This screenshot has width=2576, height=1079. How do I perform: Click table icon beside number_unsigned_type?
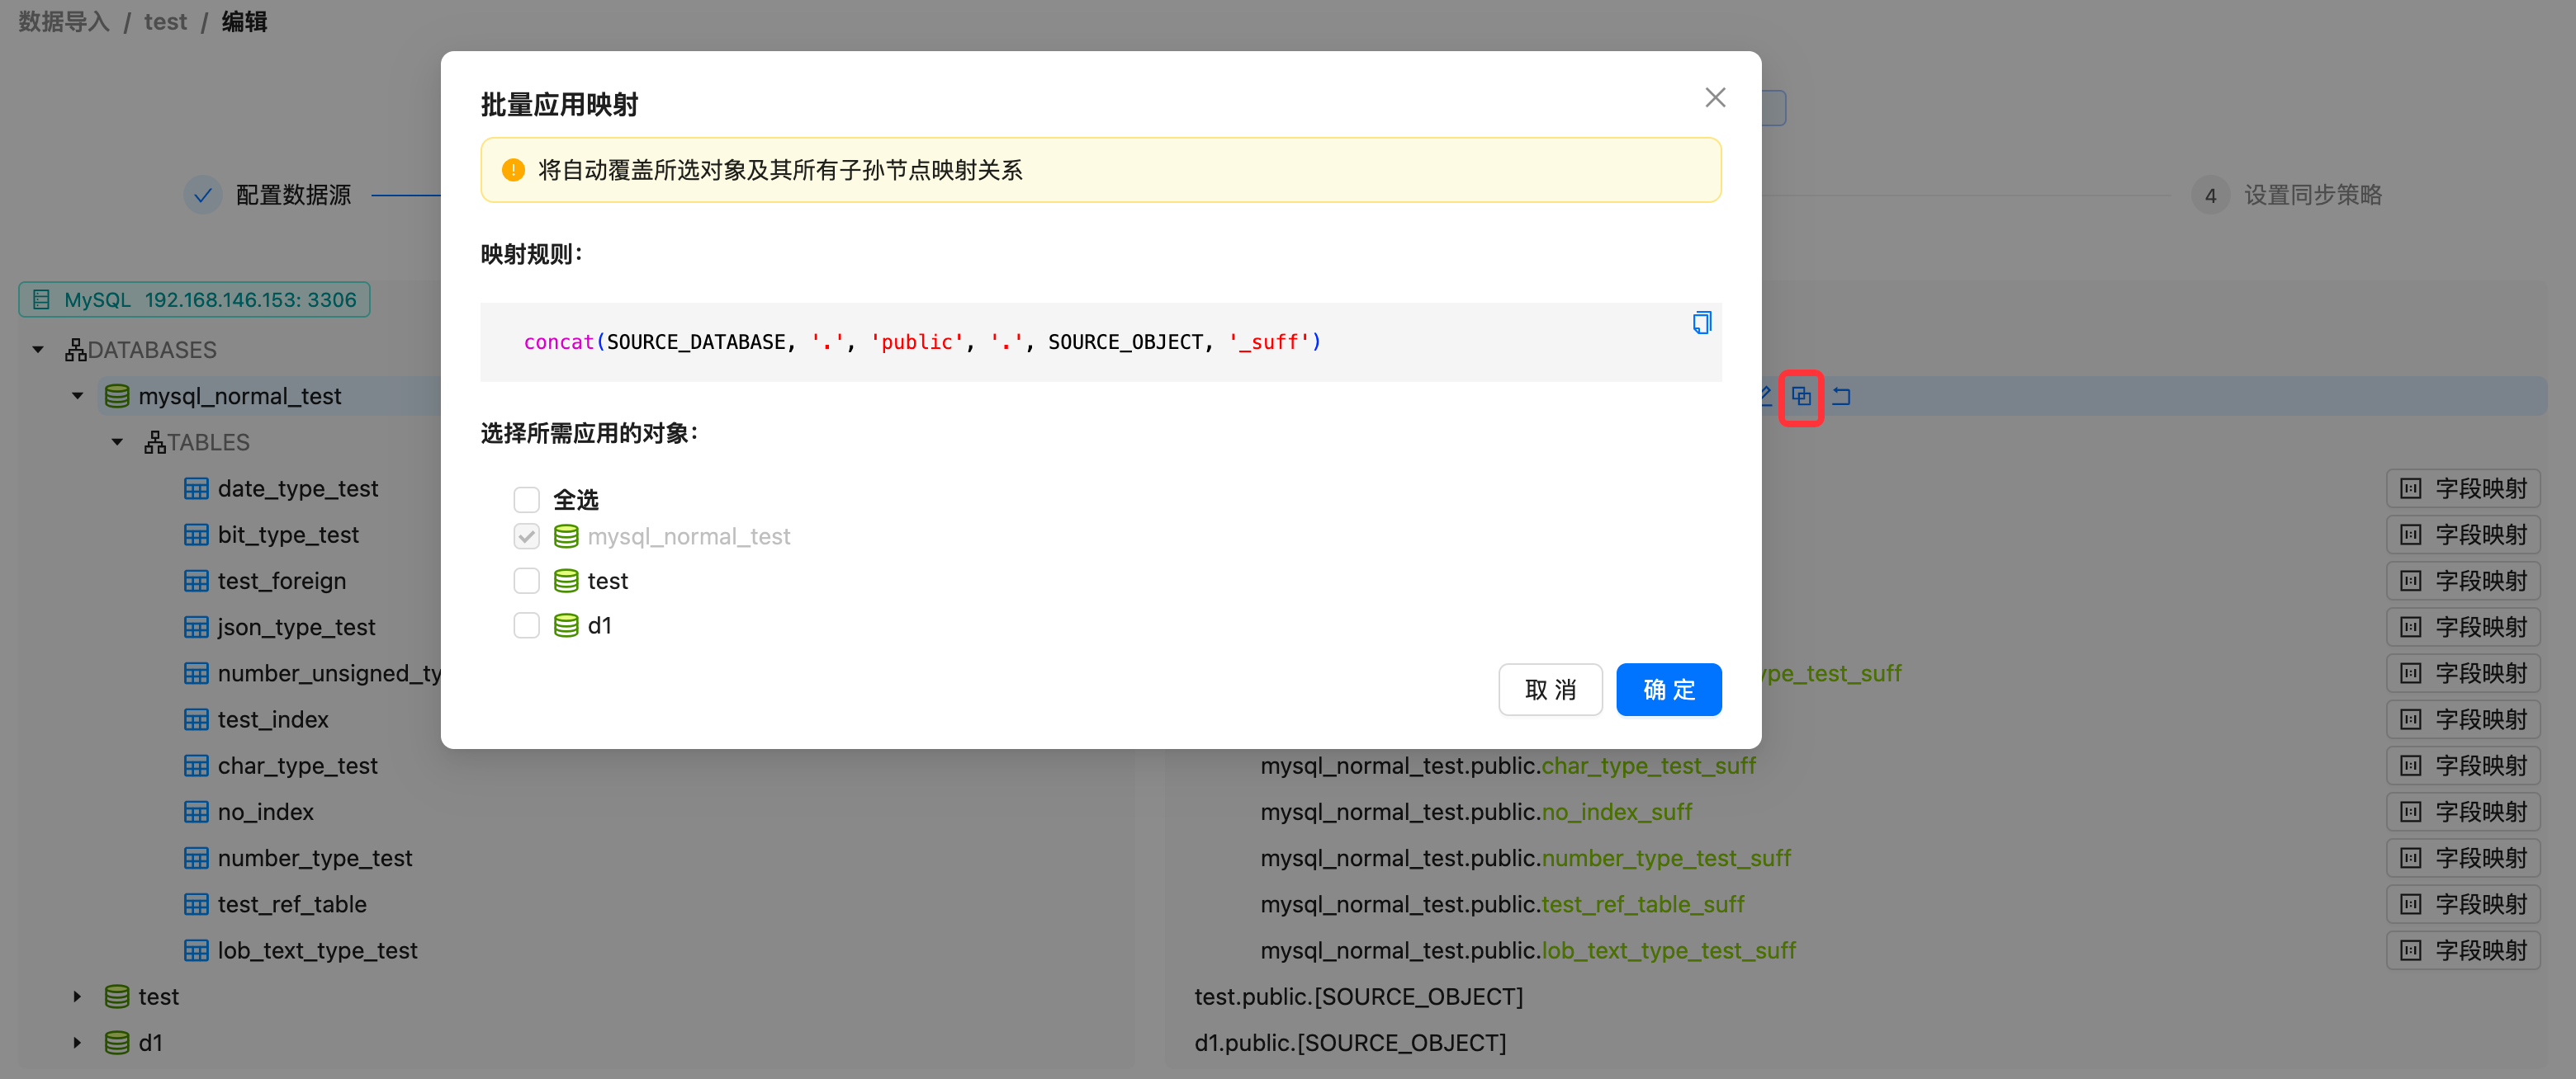(x=196, y=673)
